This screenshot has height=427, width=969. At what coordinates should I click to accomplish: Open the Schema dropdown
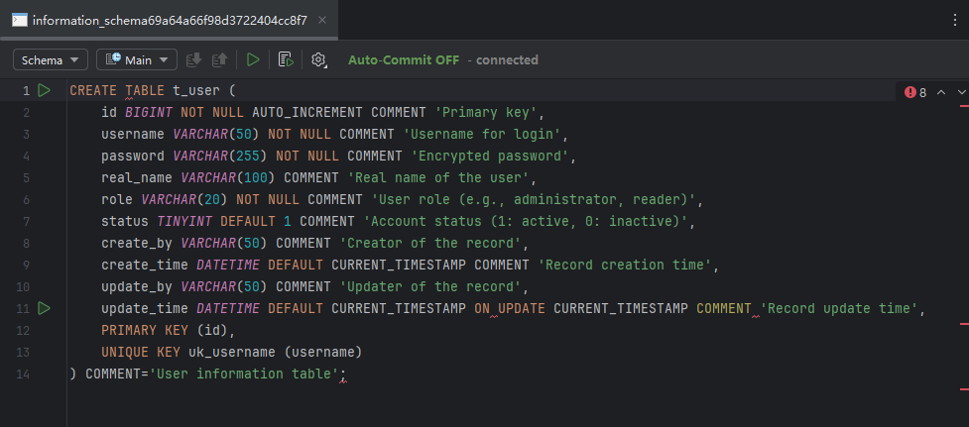click(x=51, y=60)
